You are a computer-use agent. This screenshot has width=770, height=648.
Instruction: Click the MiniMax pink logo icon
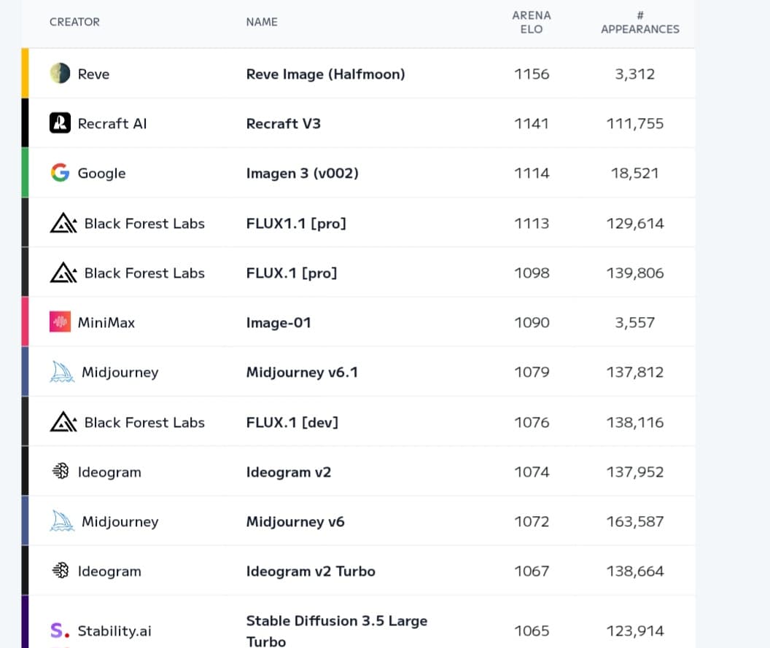click(x=60, y=322)
